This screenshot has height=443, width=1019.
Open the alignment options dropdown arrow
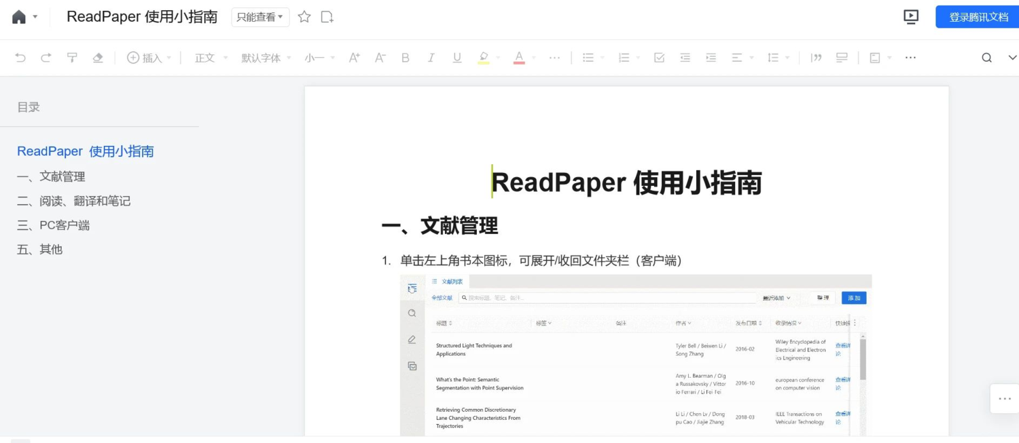752,58
